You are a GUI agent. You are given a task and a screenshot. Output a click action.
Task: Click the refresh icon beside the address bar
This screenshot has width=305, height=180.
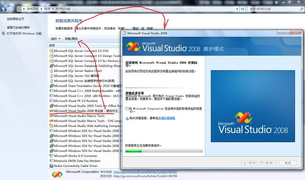pyautogui.click(x=243, y=9)
